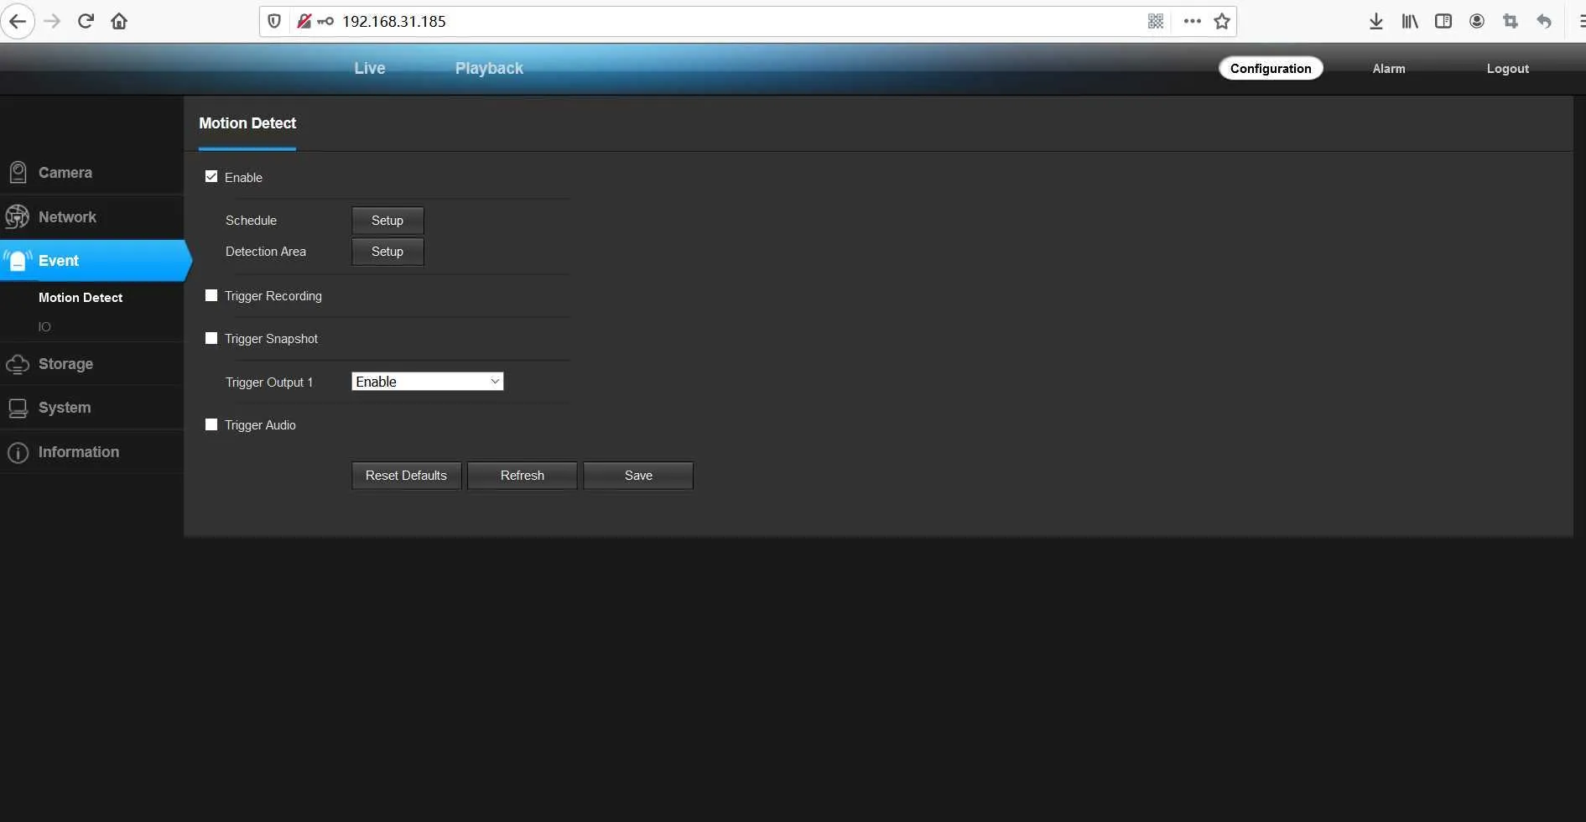Screen dimensions: 1586x822
Task: Reload the page with the refresh icon
Action: click(x=86, y=21)
